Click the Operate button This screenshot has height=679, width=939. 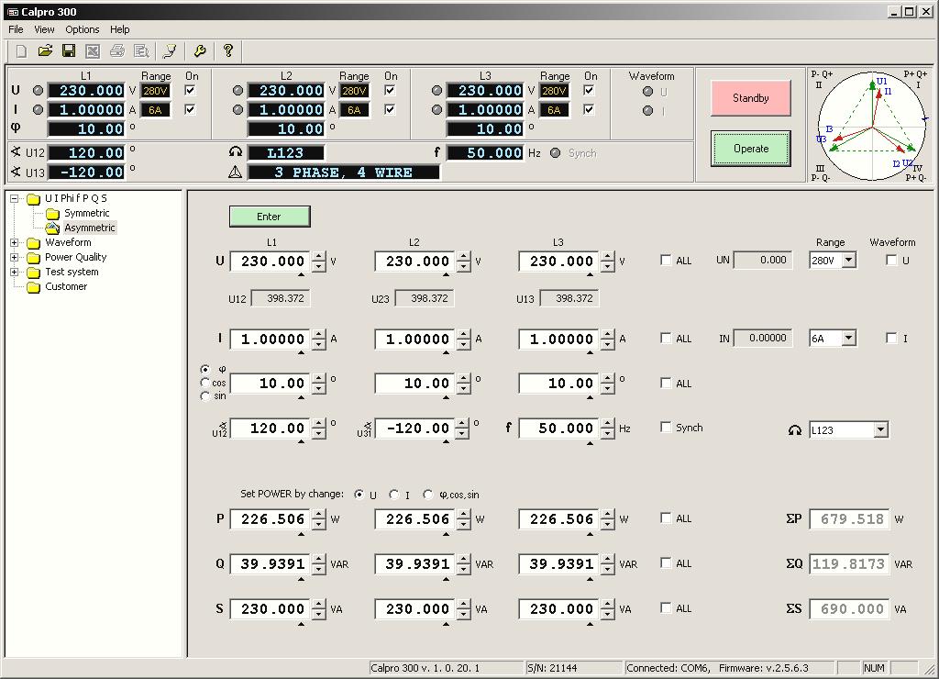[750, 148]
